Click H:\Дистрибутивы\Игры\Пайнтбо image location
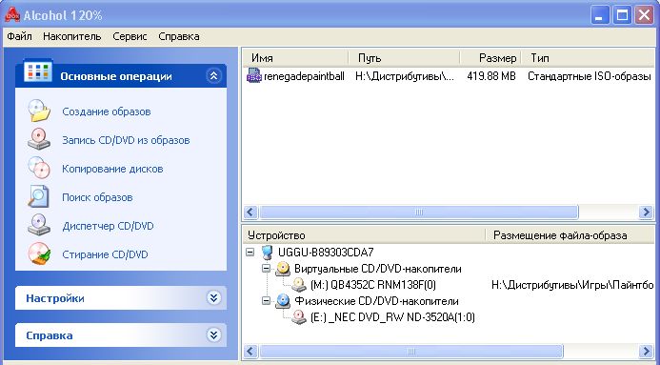 point(572,285)
